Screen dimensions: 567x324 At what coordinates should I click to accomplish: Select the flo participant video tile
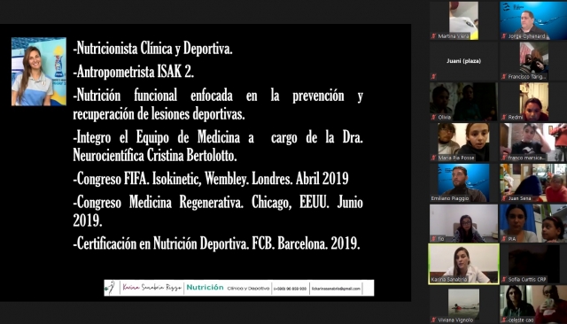click(x=463, y=223)
